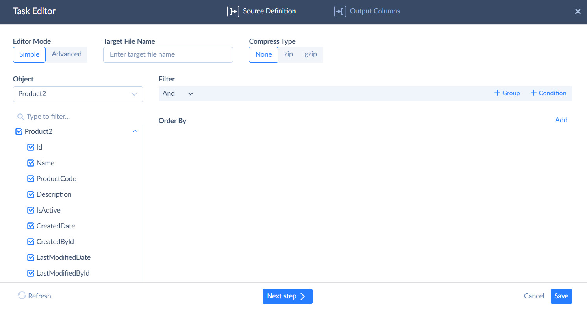Image resolution: width=587 pixels, height=309 pixels.
Task: Toggle the CreatedDate field checkbox
Action: point(31,226)
